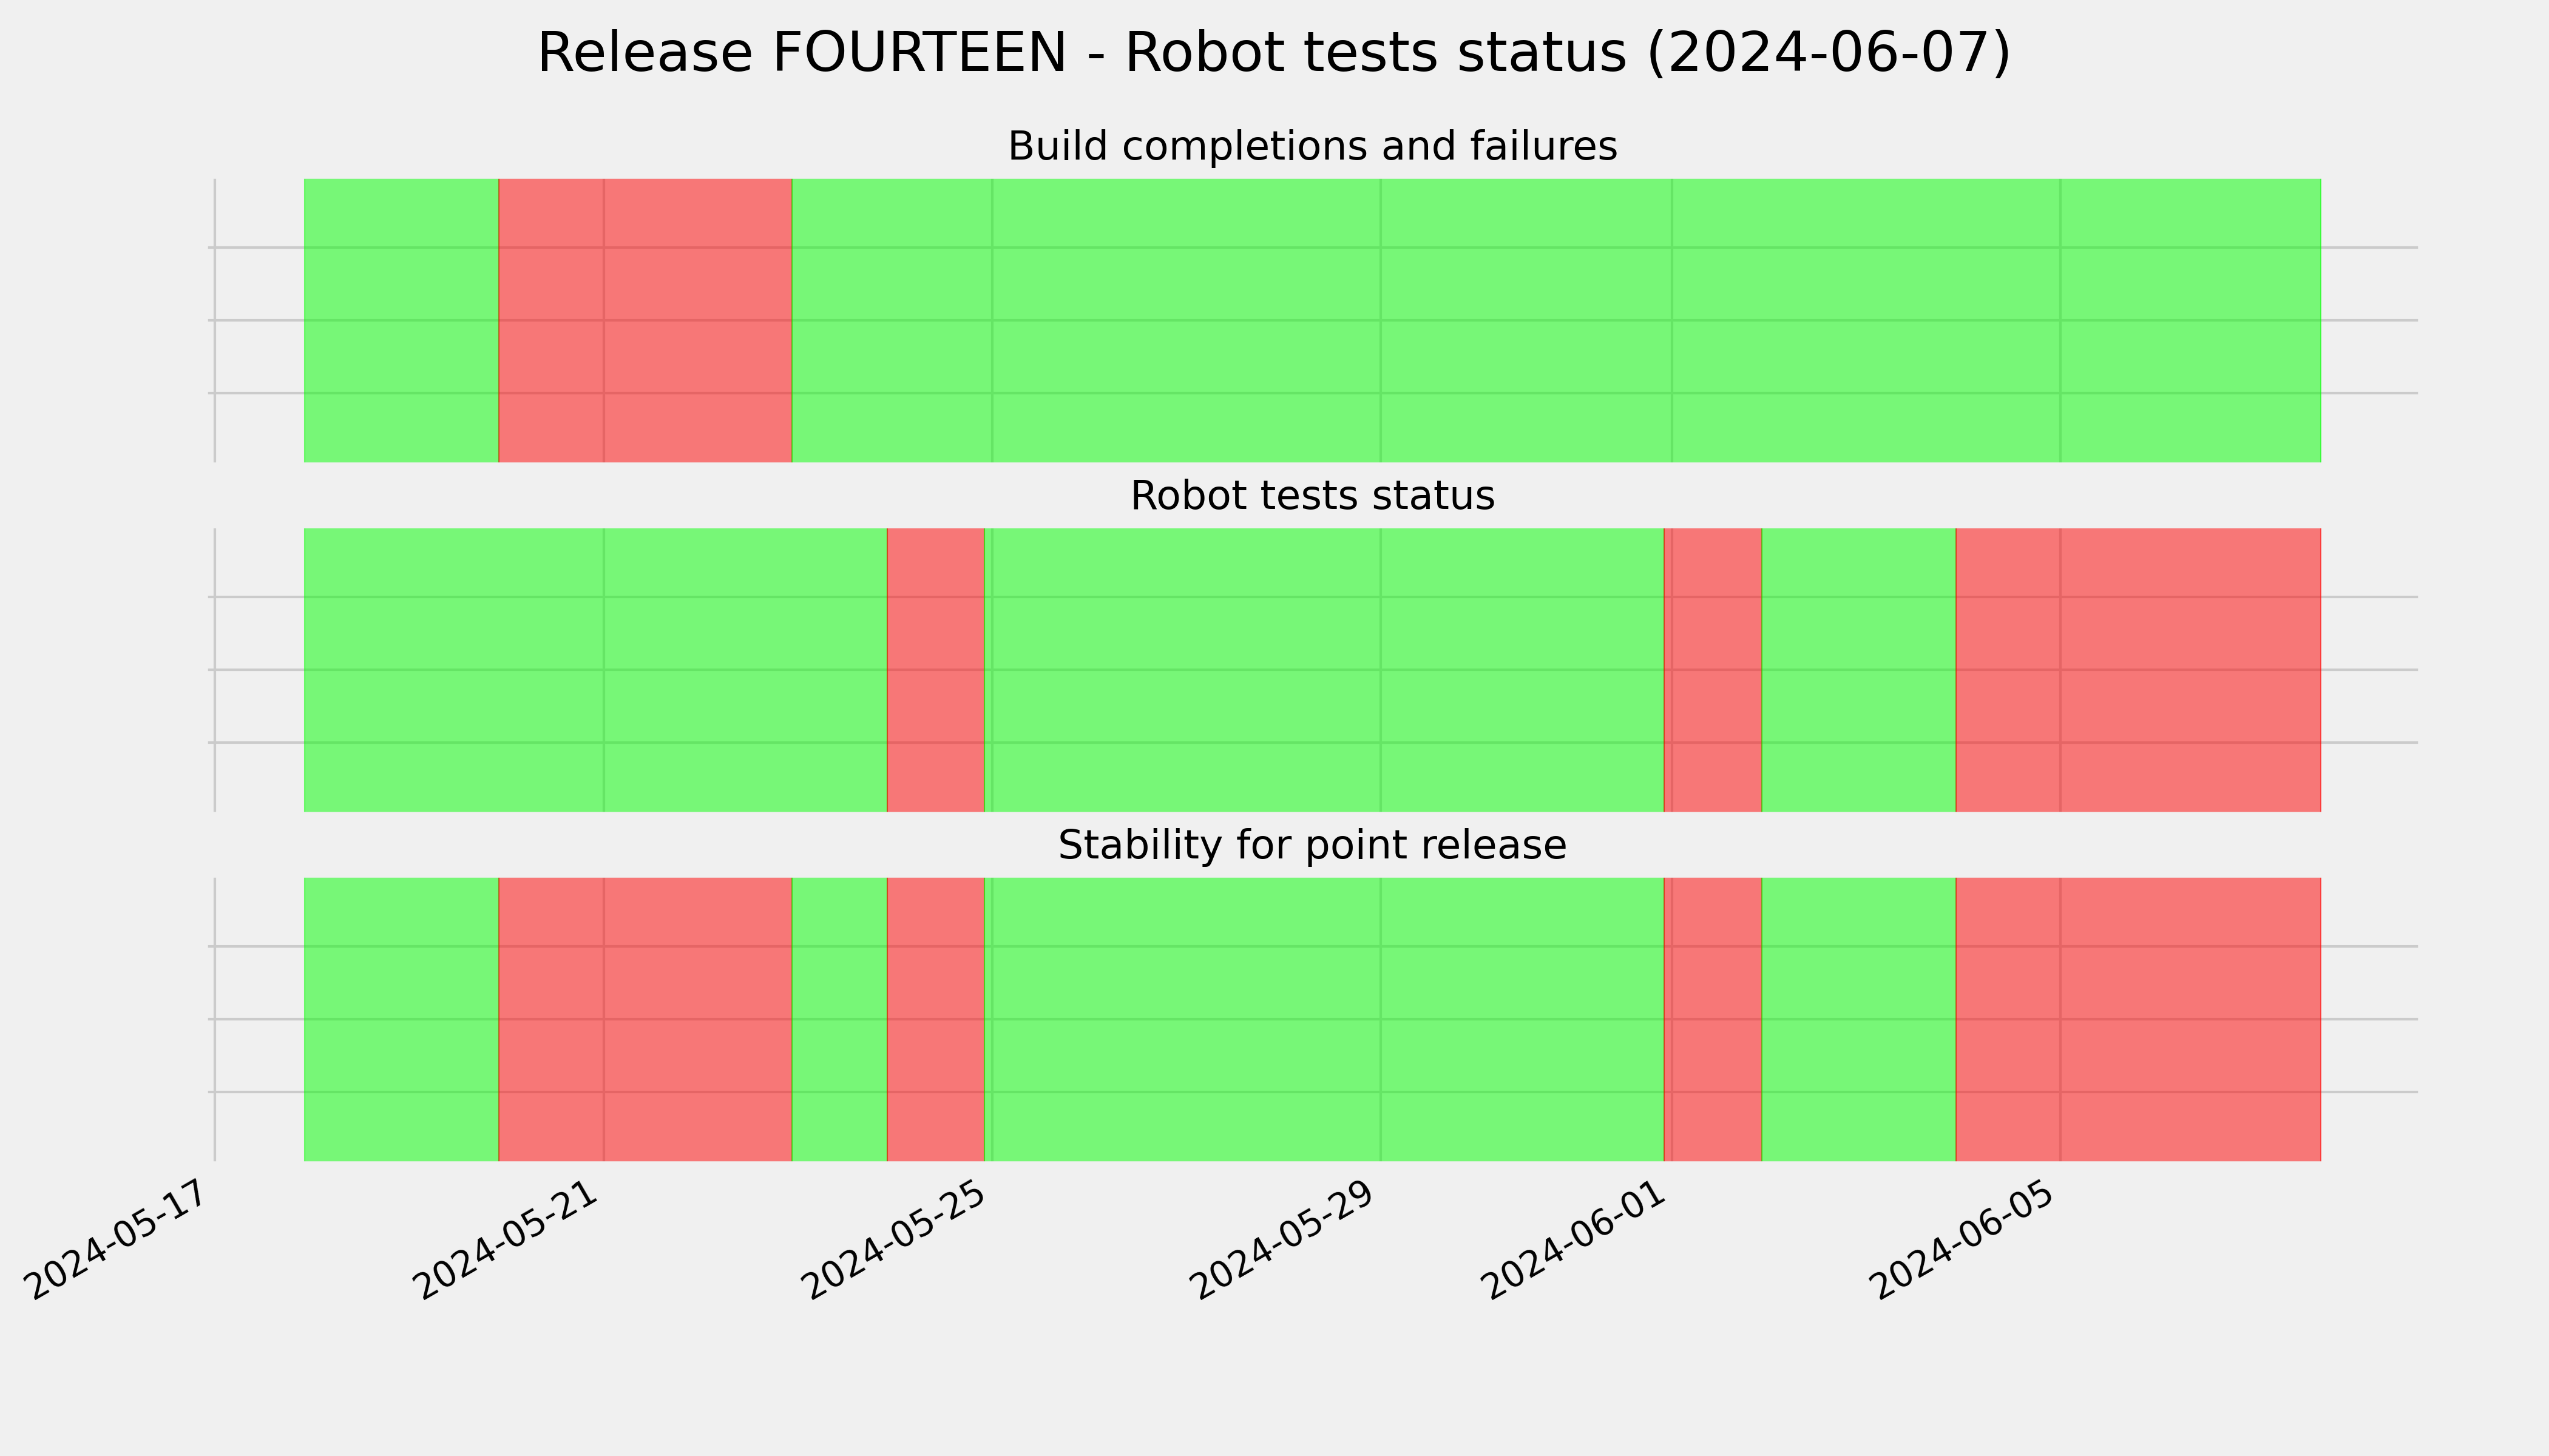Select the Robot tests status subplot title

tap(1312, 496)
